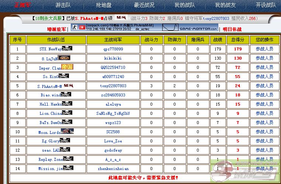Click the skull flag next to Hell.Hawks
281x184 pixels.
pos(67,104)
